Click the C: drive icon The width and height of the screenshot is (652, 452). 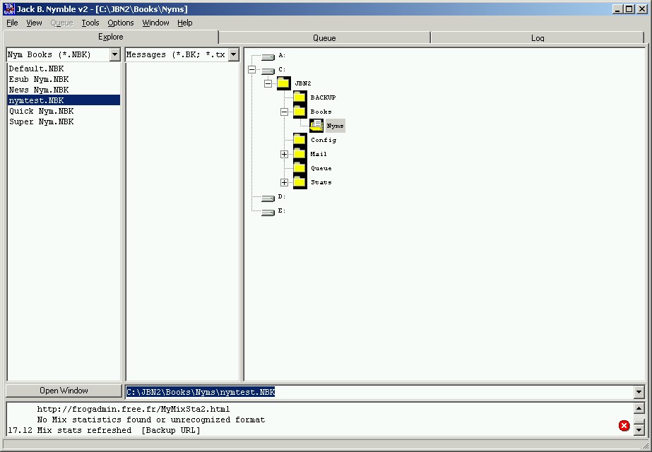(x=268, y=71)
